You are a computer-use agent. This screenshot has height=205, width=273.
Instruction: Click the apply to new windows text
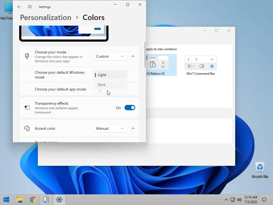(x=161, y=49)
